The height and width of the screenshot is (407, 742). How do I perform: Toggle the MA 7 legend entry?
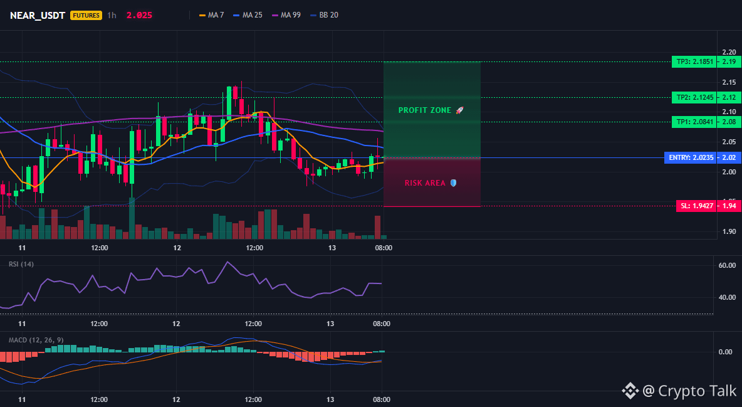pos(212,15)
